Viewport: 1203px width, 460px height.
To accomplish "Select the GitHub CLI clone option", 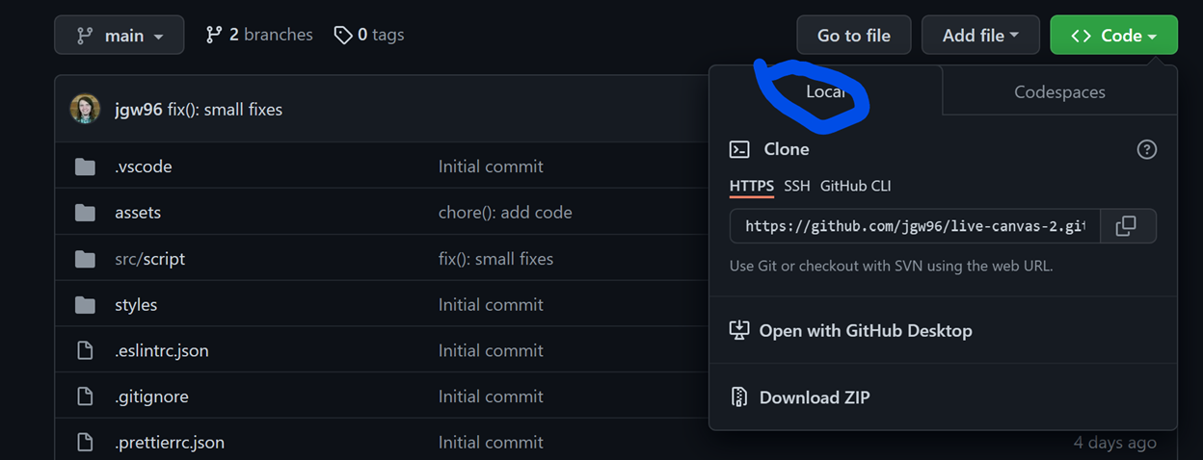I will pyautogui.click(x=855, y=186).
